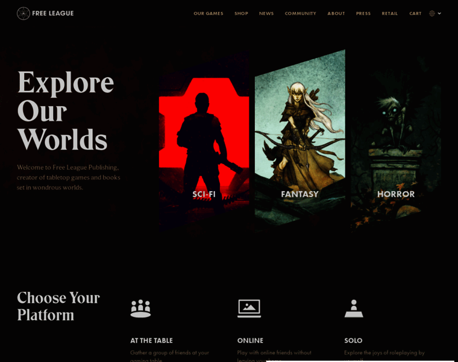458x362 pixels.
Task: Click the Choose Your Platform heading
Action: (58, 306)
